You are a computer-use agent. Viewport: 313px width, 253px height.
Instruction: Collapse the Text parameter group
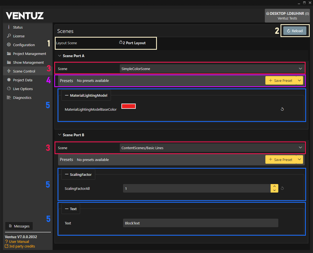(67, 209)
